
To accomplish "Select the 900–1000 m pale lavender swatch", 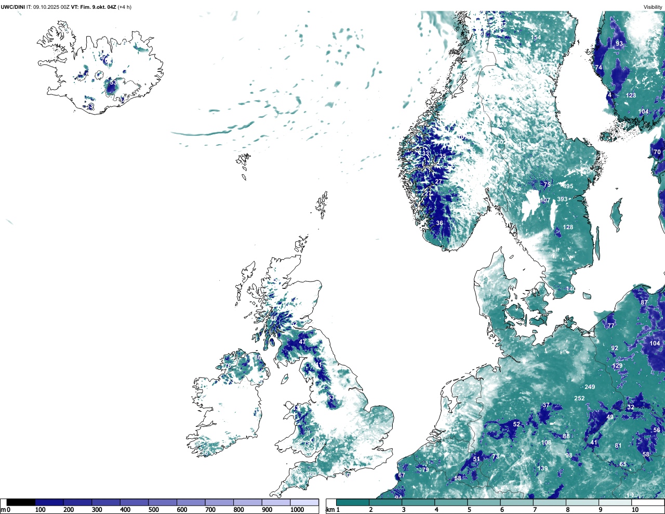I will pyautogui.click(x=276, y=502).
